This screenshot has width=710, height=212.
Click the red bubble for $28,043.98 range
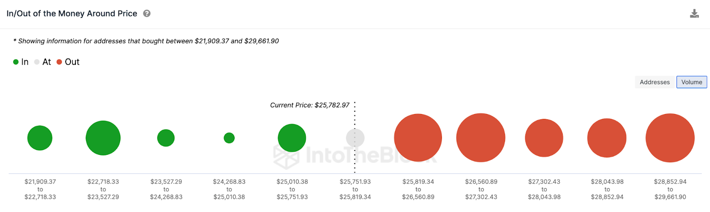coord(607,138)
